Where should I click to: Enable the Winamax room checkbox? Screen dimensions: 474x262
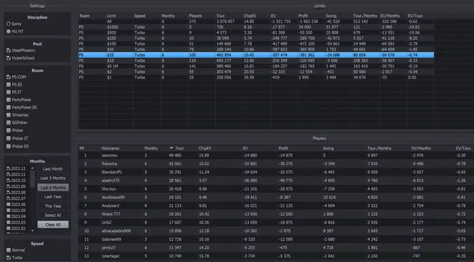[x=8, y=115]
